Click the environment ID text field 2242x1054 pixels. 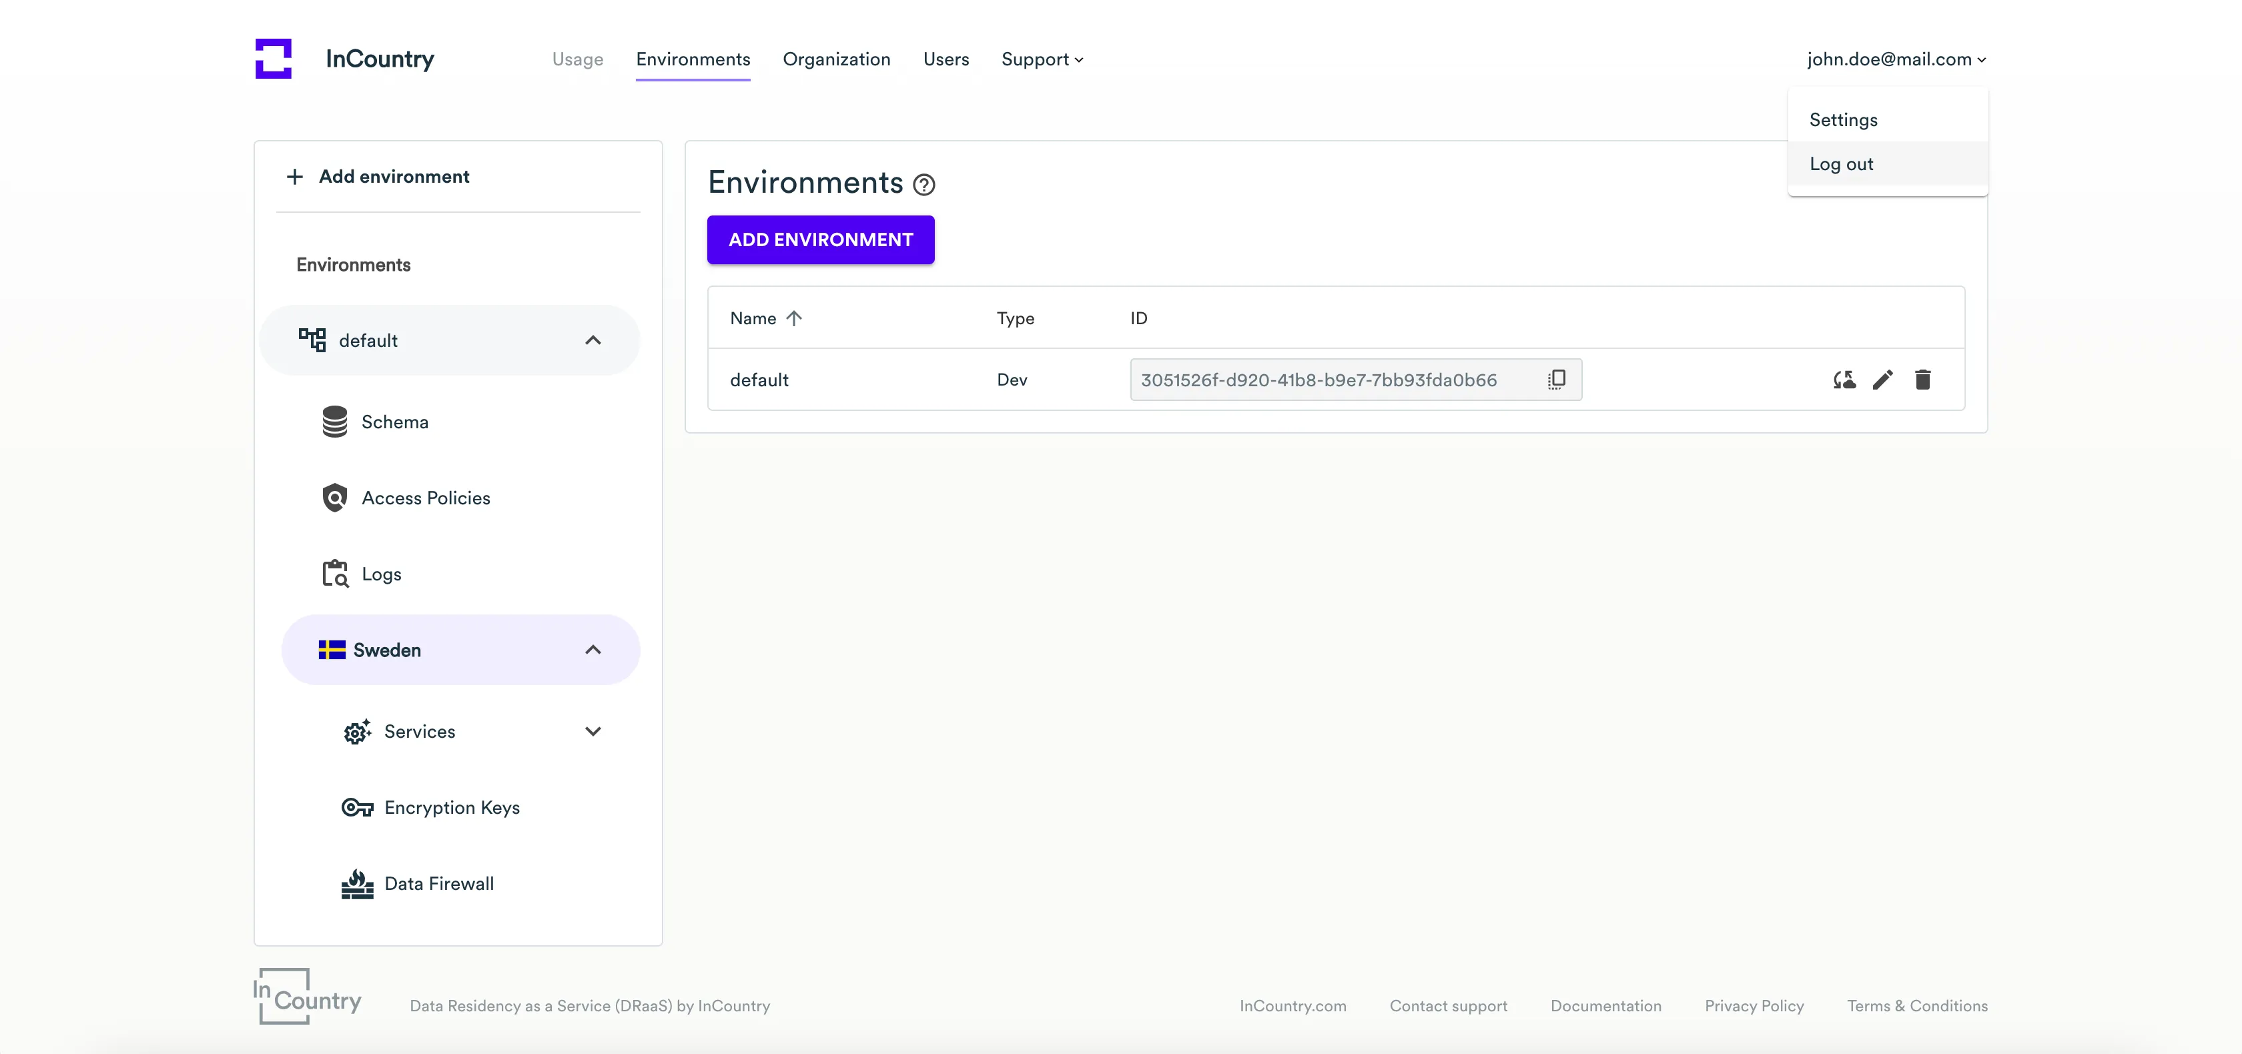click(1318, 380)
